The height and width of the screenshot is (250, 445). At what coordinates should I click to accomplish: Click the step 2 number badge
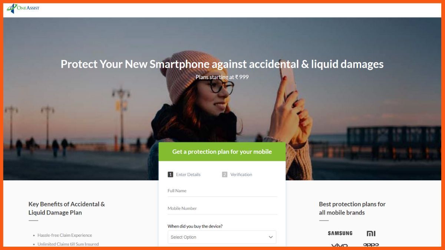click(x=225, y=174)
